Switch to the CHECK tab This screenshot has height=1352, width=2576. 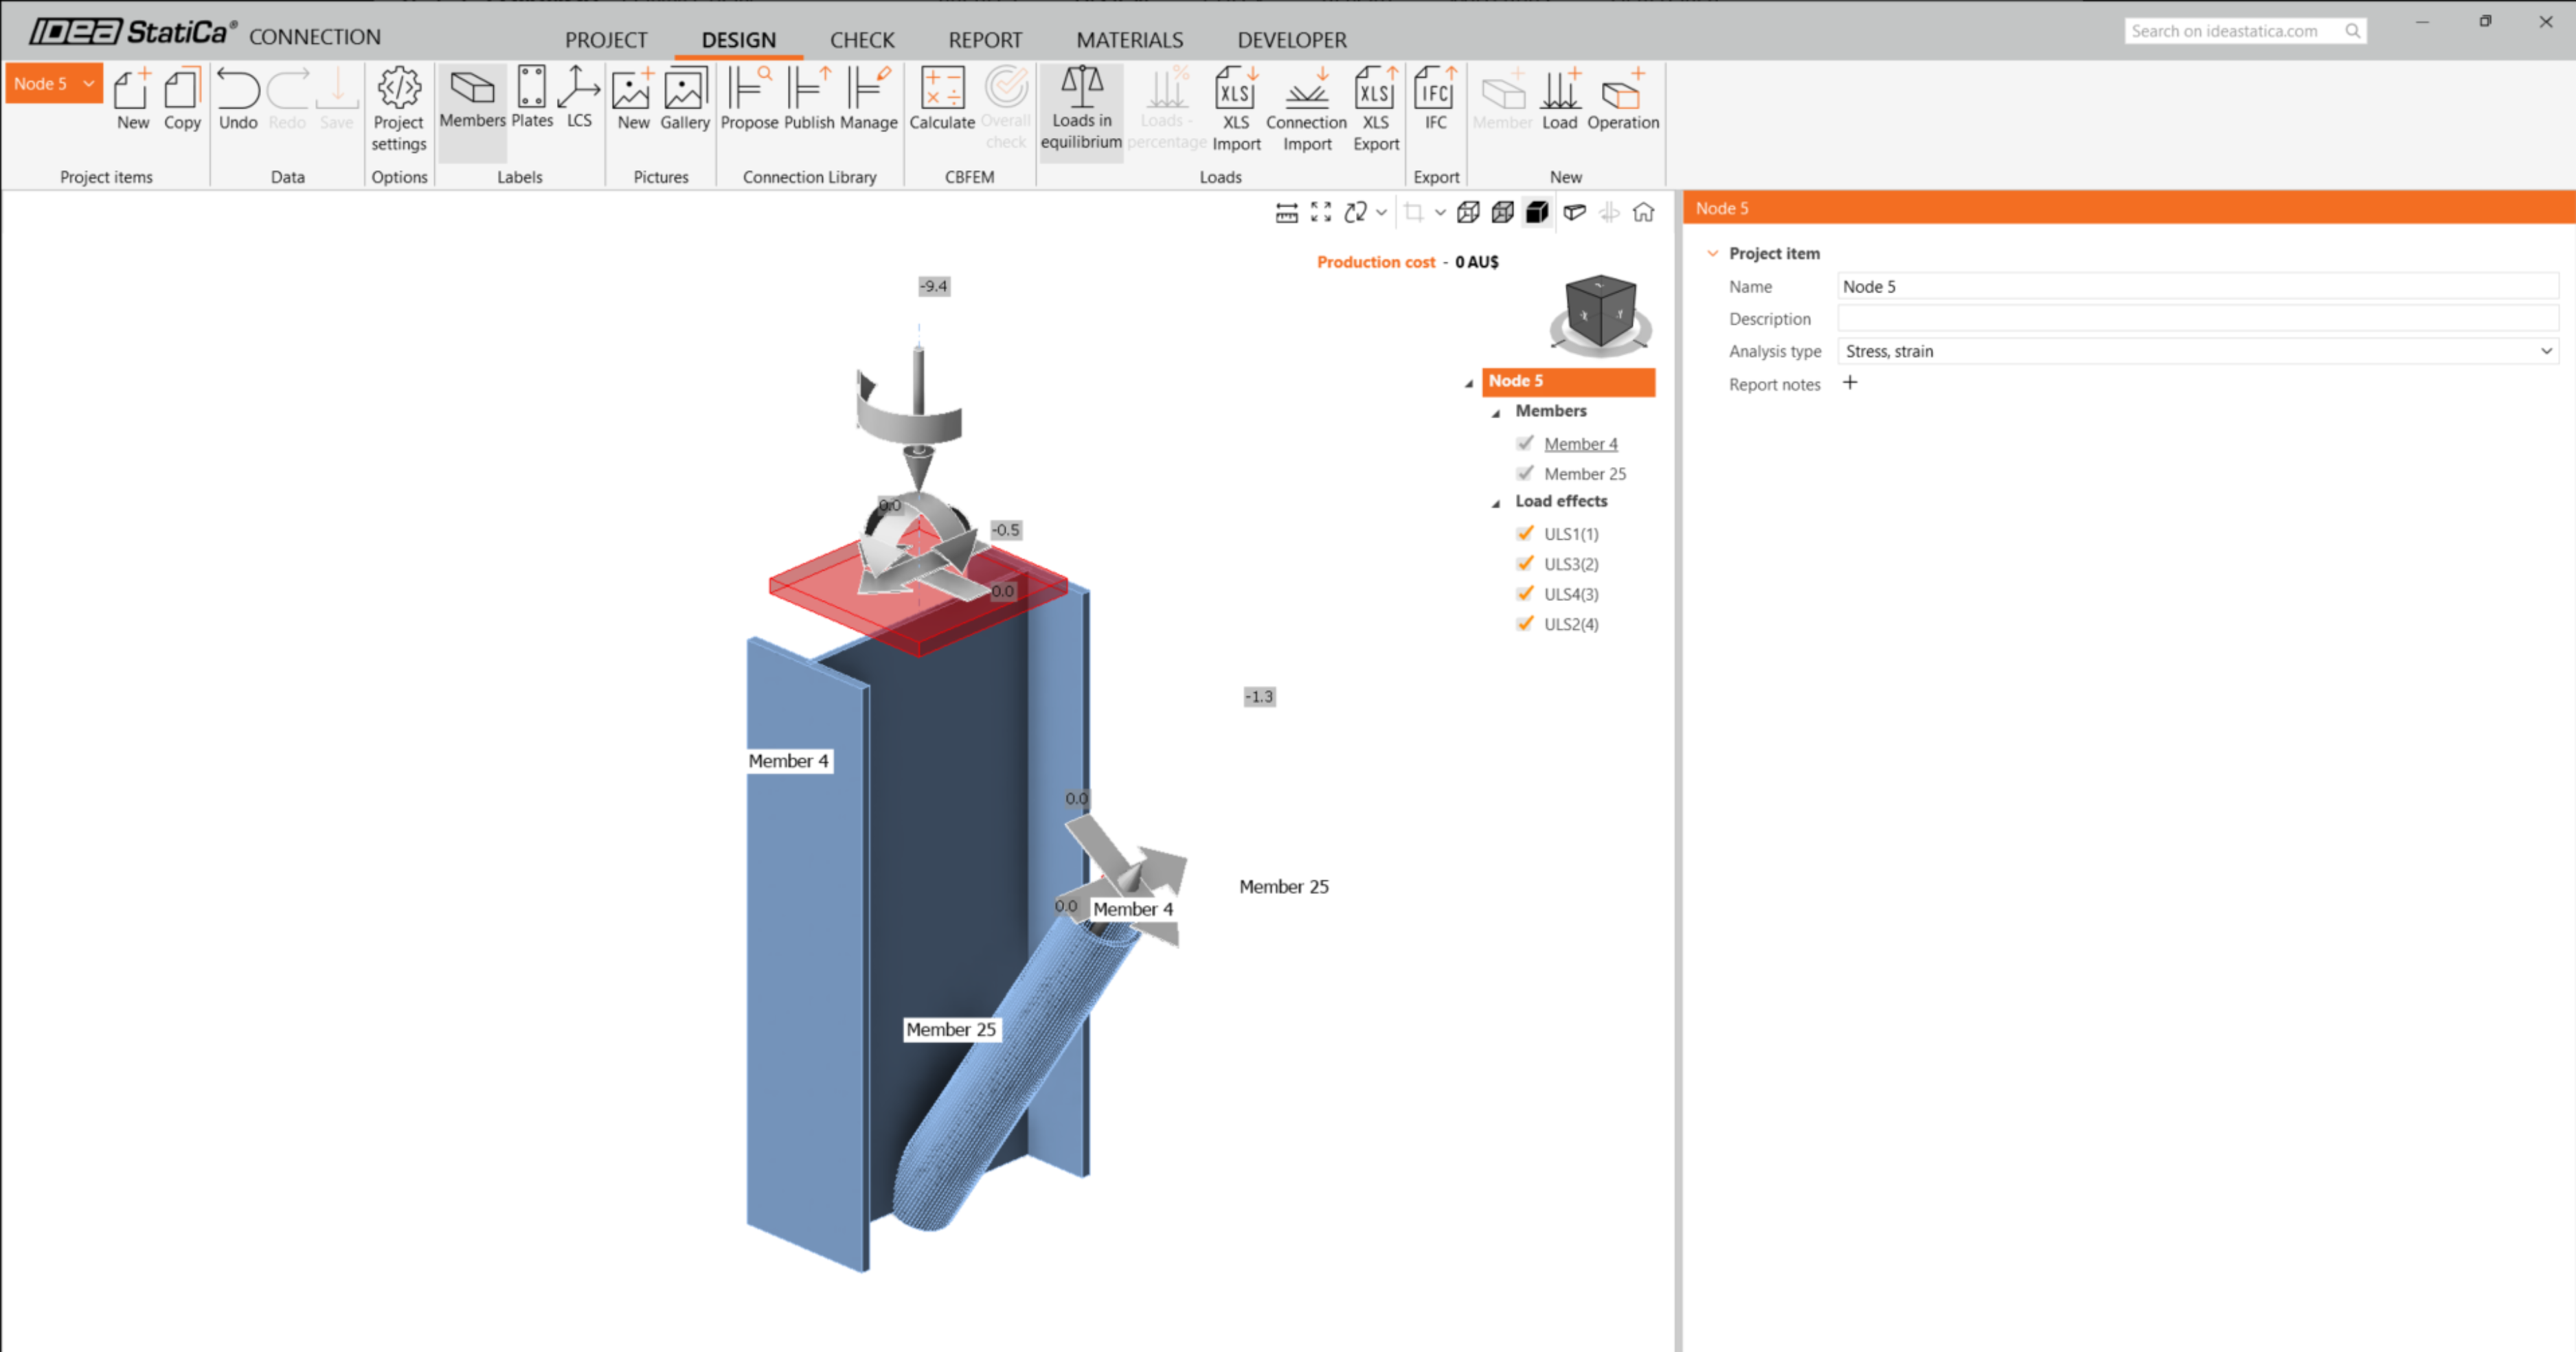[861, 40]
